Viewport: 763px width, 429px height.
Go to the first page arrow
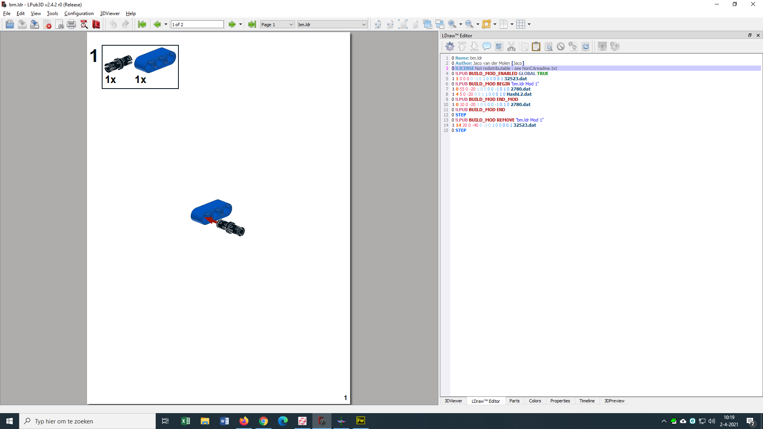(142, 24)
